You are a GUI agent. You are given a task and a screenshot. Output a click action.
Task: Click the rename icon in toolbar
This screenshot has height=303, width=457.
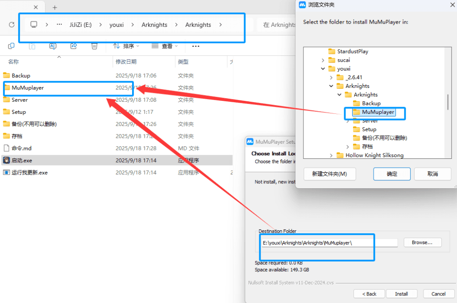pyautogui.click(x=53, y=46)
